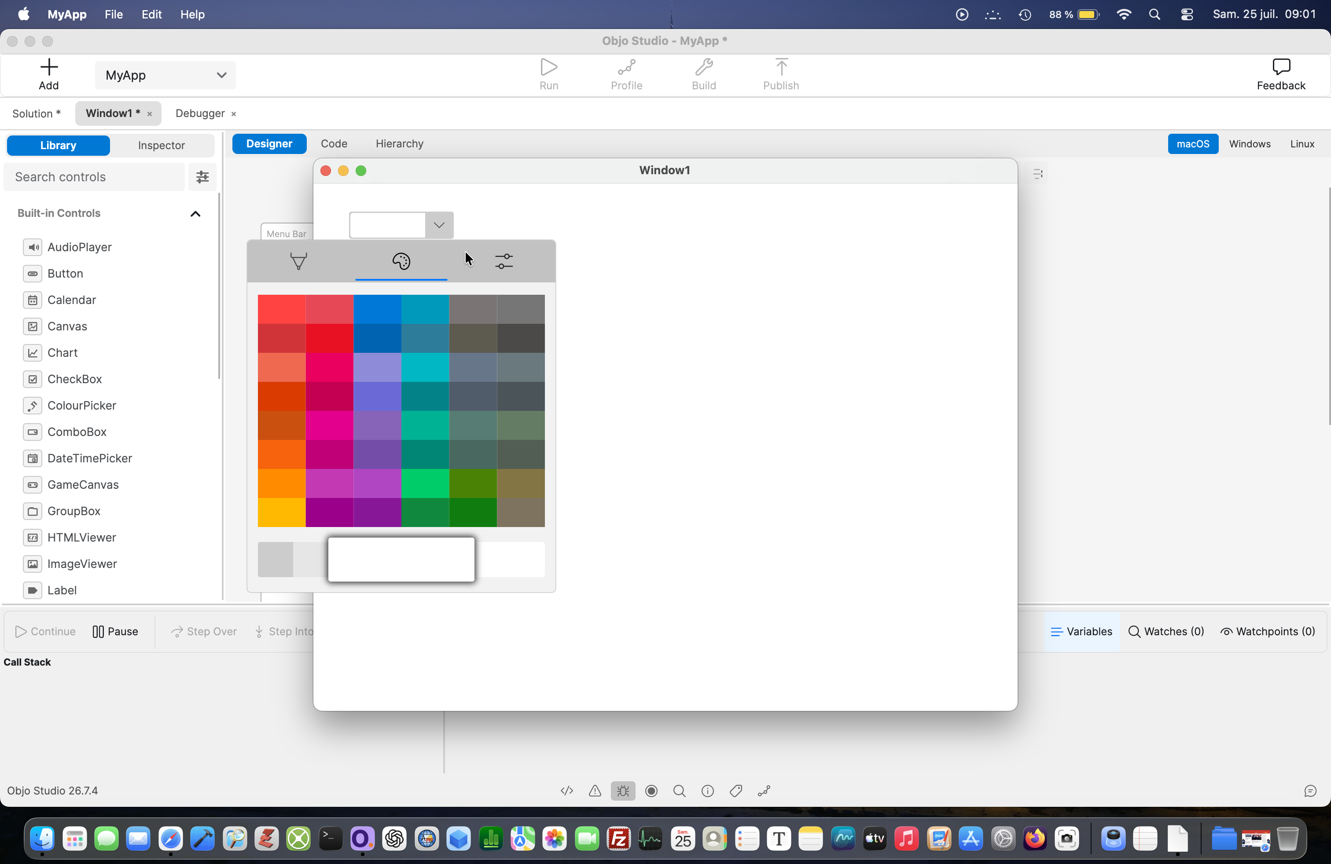
Task: Select Windows platform preview
Action: [x=1249, y=143]
